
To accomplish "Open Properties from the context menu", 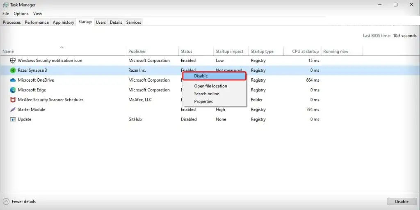I will click(203, 102).
